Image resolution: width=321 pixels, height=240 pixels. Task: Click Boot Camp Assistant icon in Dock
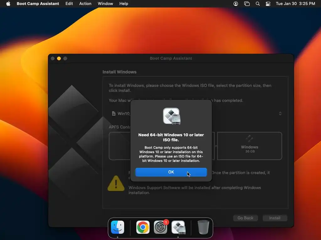(178, 227)
